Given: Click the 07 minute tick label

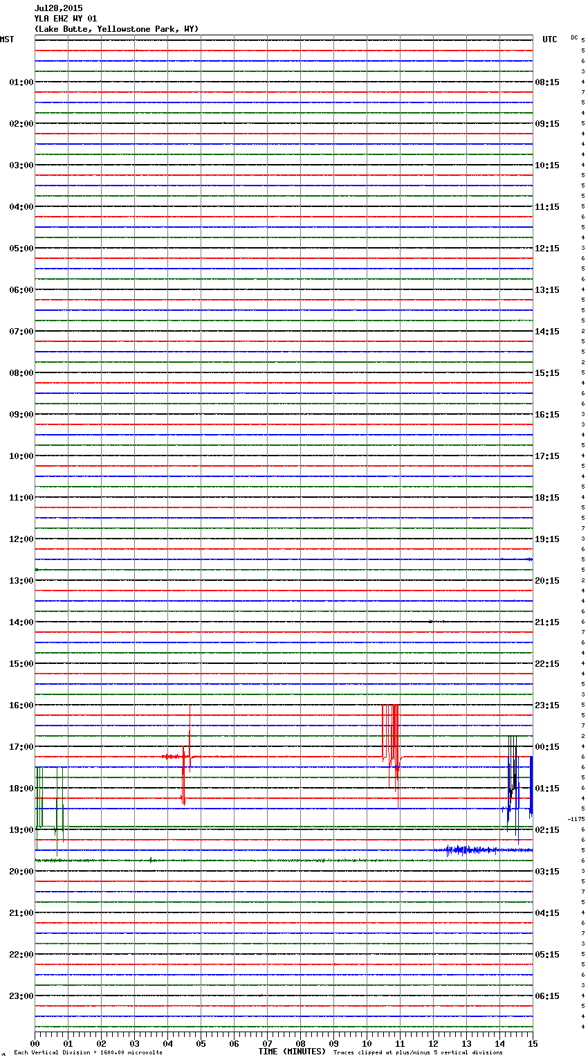Looking at the screenshot, I should coord(267,1043).
